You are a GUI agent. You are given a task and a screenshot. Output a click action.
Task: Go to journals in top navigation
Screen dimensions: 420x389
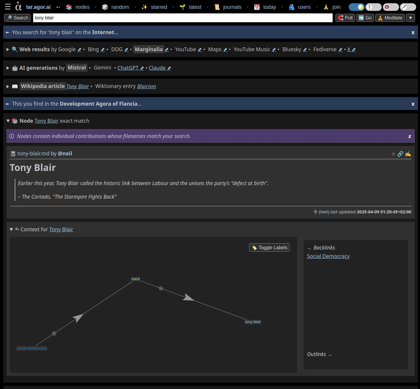coord(232,7)
